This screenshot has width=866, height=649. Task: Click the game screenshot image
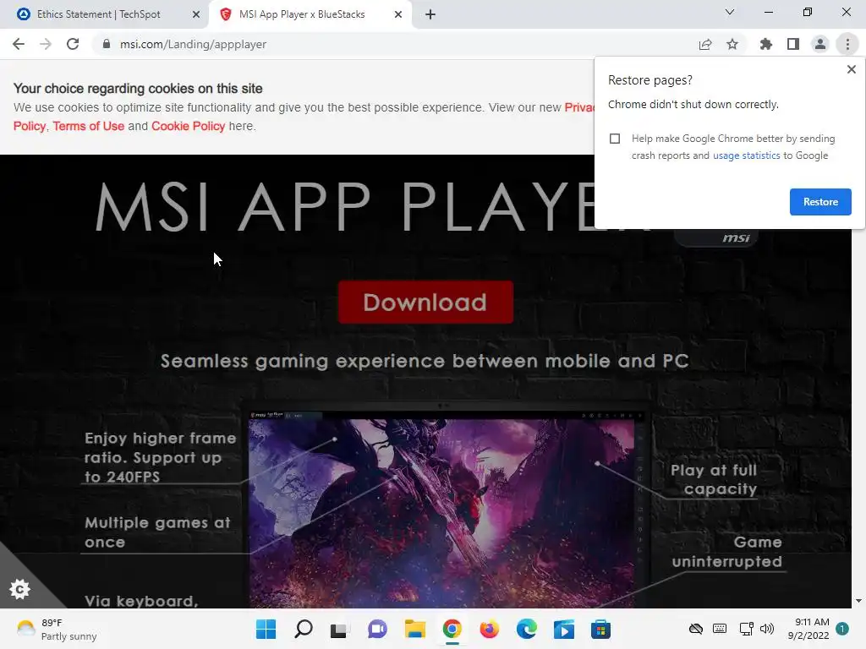441,513
